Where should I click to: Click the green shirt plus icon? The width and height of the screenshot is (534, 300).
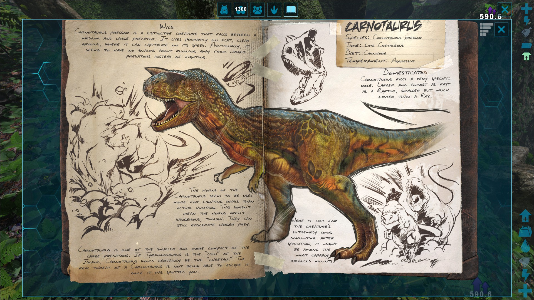(x=526, y=57)
